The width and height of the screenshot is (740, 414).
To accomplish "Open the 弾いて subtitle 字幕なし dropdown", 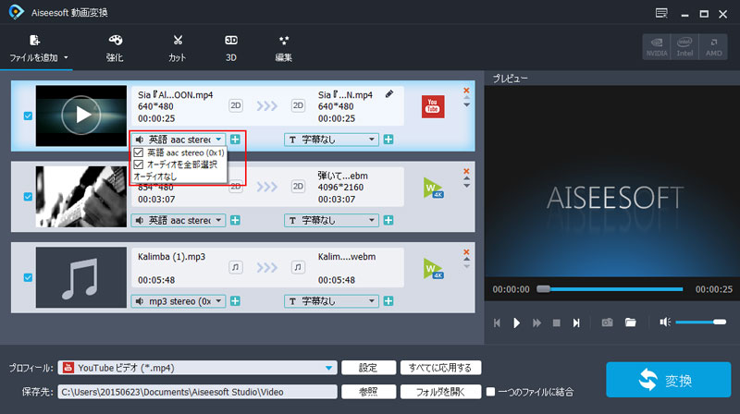I will coord(331,220).
